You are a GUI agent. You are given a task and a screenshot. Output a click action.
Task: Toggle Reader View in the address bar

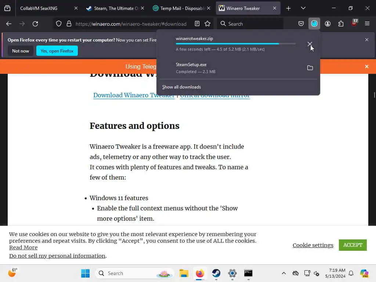tap(197, 24)
